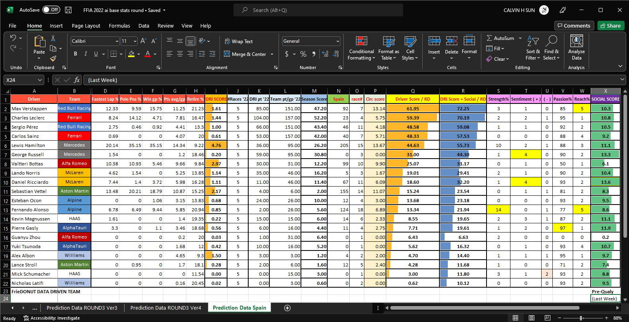Click the Sort & Filter button
Screen dimensions: 629x322
click(533, 48)
